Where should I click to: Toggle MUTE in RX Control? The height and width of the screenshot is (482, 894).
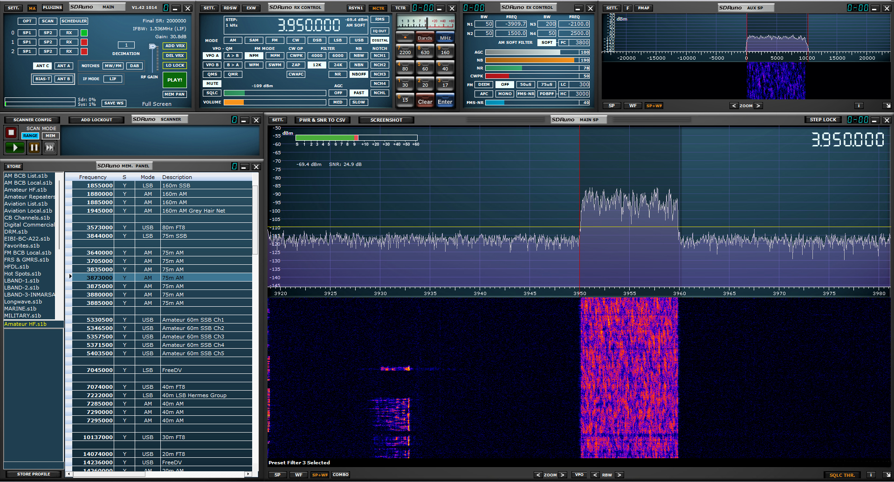point(212,83)
